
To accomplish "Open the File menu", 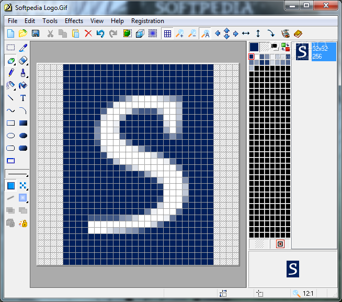I will click(13, 21).
